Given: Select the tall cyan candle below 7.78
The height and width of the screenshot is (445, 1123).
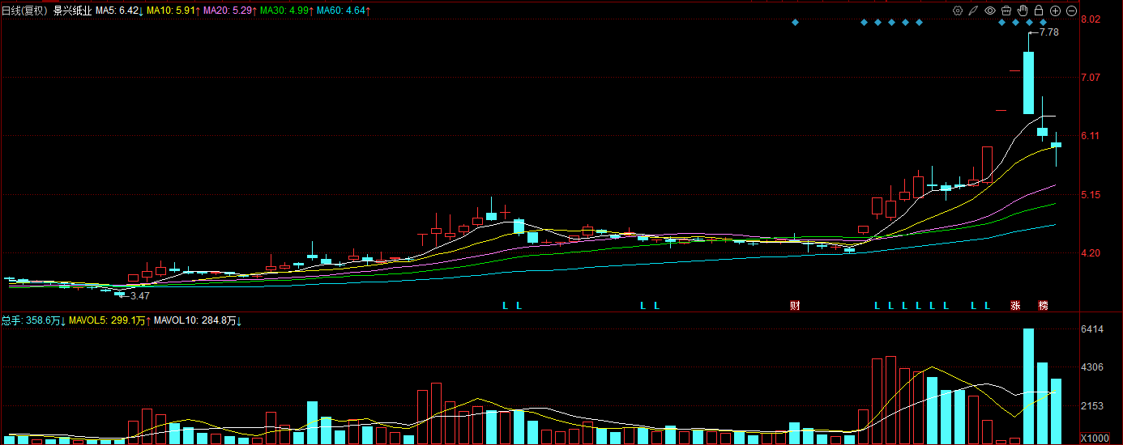Looking at the screenshot, I should pos(1029,83).
